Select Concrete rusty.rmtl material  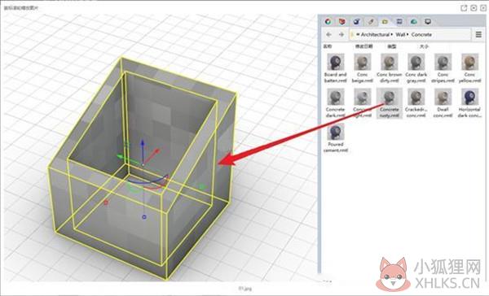coord(390,102)
